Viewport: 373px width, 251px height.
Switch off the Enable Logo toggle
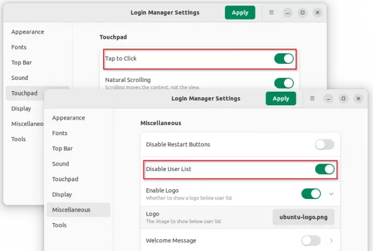tap(311, 194)
